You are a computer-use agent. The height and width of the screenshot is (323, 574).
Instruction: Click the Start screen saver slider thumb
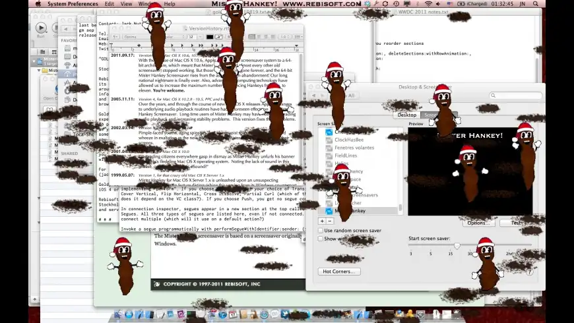tap(457, 246)
